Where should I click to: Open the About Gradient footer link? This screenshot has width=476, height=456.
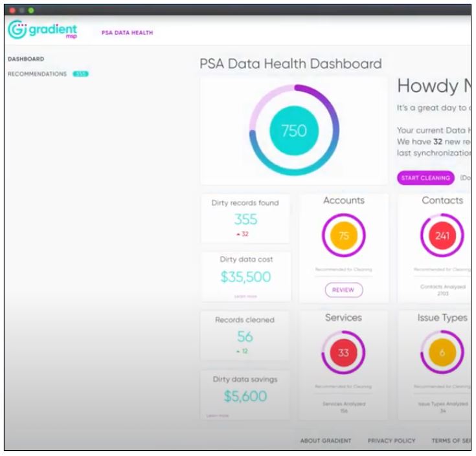[326, 441]
